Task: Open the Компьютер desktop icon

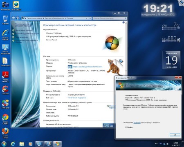Action: click(5, 6)
